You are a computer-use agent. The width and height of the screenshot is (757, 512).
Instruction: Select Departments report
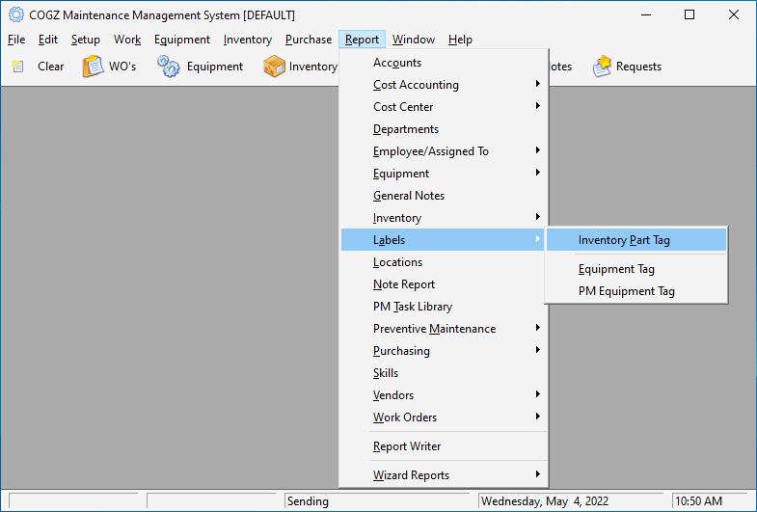(444, 129)
